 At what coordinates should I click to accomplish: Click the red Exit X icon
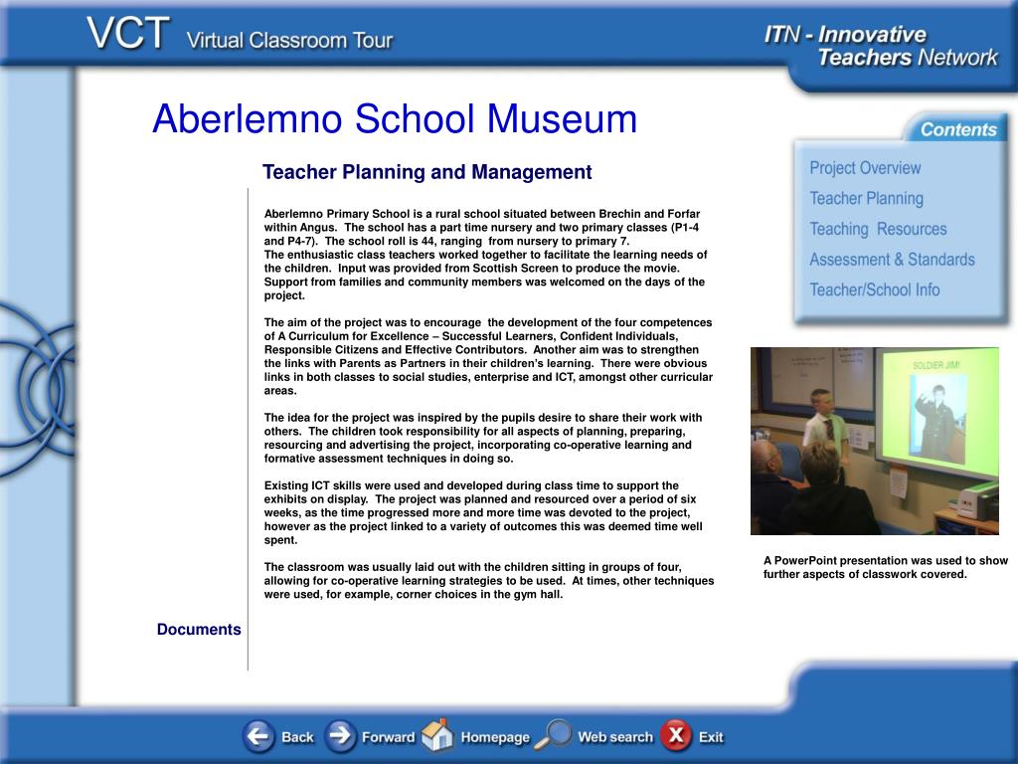point(676,736)
